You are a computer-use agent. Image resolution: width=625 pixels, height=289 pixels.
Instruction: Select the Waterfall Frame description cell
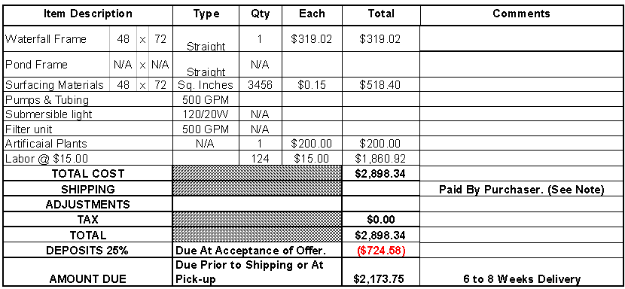(57, 38)
